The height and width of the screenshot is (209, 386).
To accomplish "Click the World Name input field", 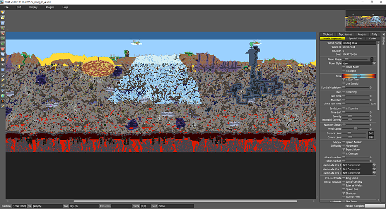I will click(359, 43).
